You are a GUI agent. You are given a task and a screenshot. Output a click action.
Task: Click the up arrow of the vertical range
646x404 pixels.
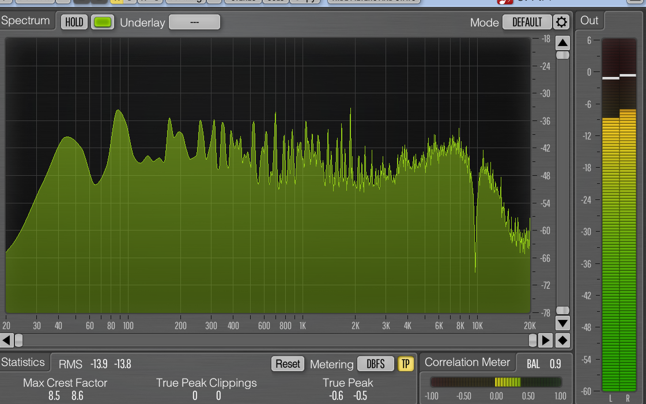click(562, 43)
